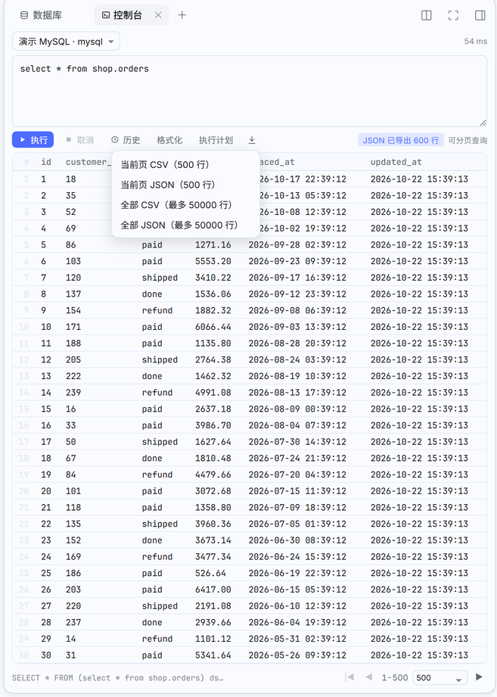Click the 1-500 page range text

(394, 677)
